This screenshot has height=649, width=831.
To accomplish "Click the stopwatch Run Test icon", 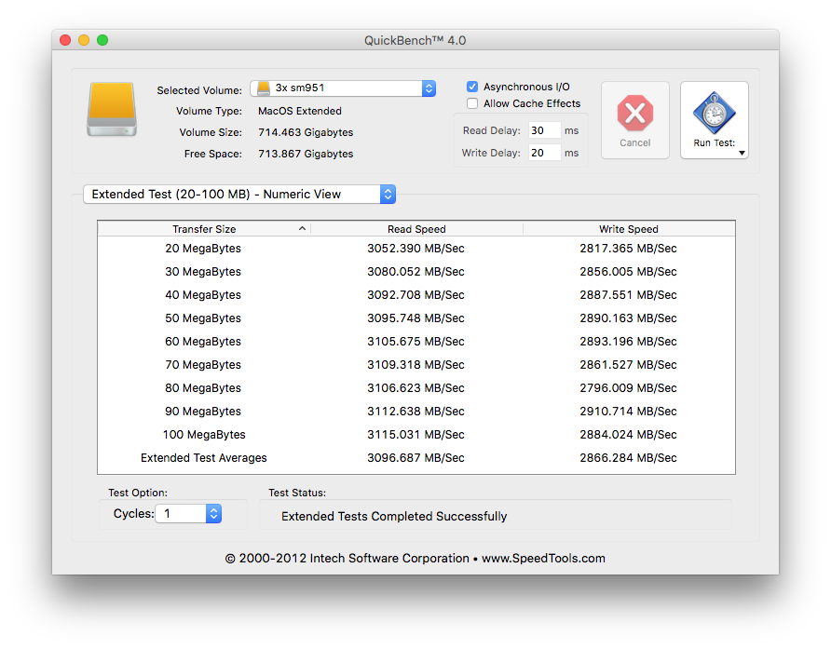I will pyautogui.click(x=714, y=113).
